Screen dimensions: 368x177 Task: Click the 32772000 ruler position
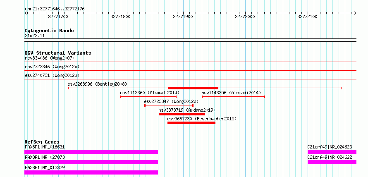pos(245,17)
